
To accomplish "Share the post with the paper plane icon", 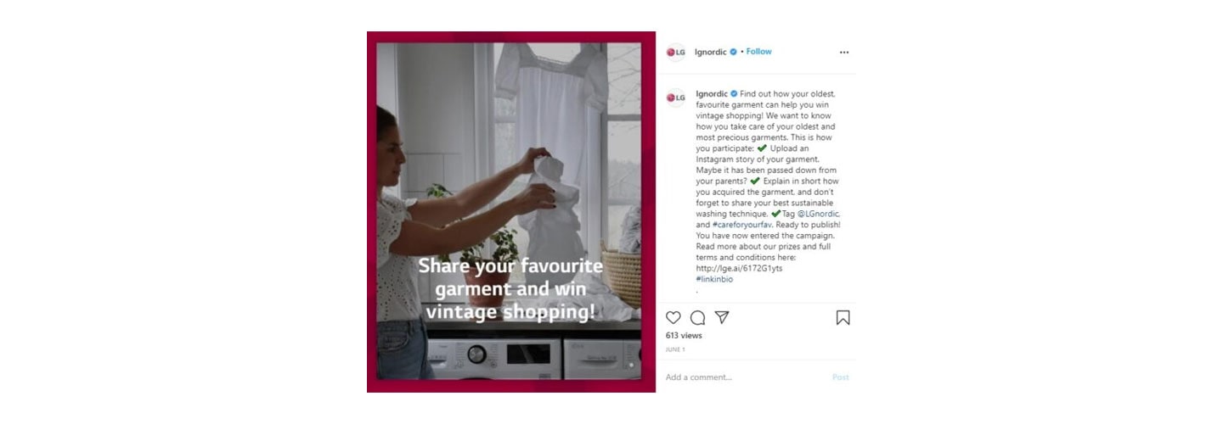I will coord(722,317).
